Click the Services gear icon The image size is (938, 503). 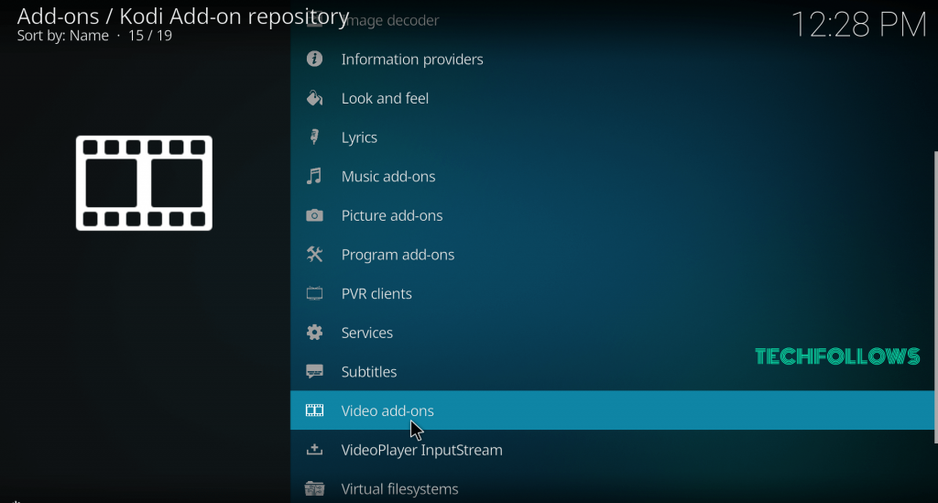(314, 333)
